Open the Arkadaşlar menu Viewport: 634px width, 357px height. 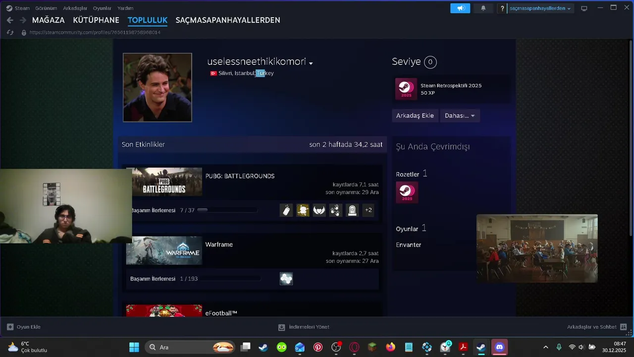[75, 8]
